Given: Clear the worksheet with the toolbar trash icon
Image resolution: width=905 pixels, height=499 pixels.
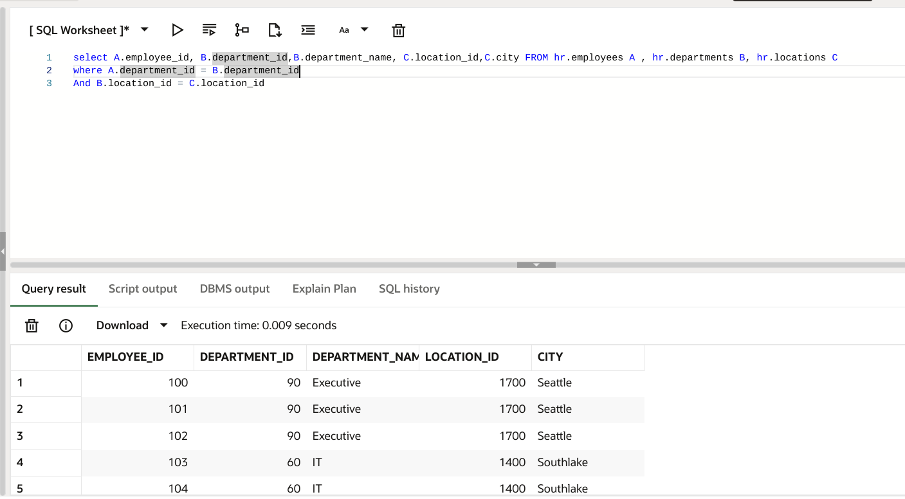Looking at the screenshot, I should point(399,30).
